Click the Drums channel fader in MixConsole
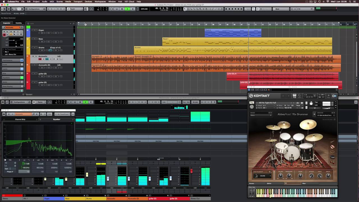Image resolution: width=359 pixels, height=202 pixels. (x=87, y=175)
